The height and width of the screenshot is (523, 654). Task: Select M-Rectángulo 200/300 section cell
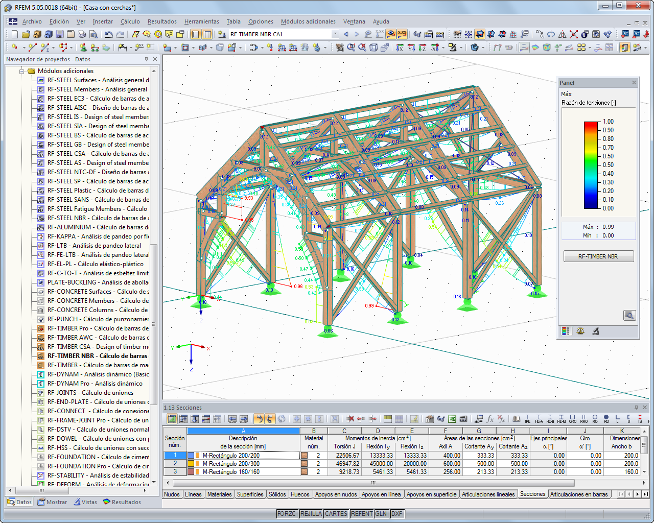(x=243, y=464)
